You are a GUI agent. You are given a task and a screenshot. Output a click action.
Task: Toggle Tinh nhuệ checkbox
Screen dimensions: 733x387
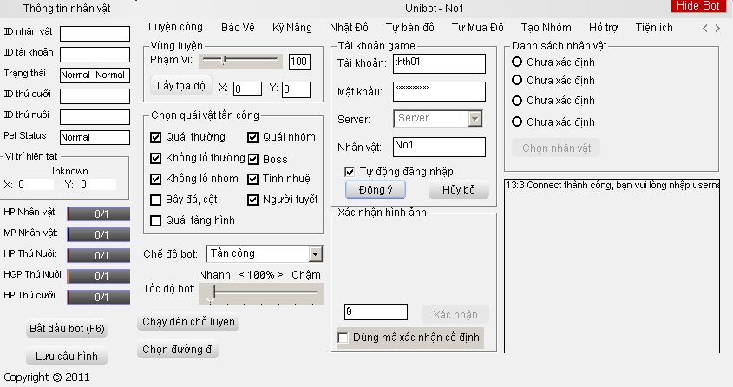pyautogui.click(x=253, y=179)
